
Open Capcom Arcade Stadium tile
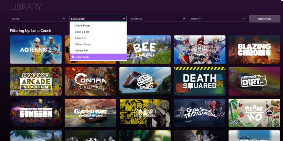tap(36, 81)
